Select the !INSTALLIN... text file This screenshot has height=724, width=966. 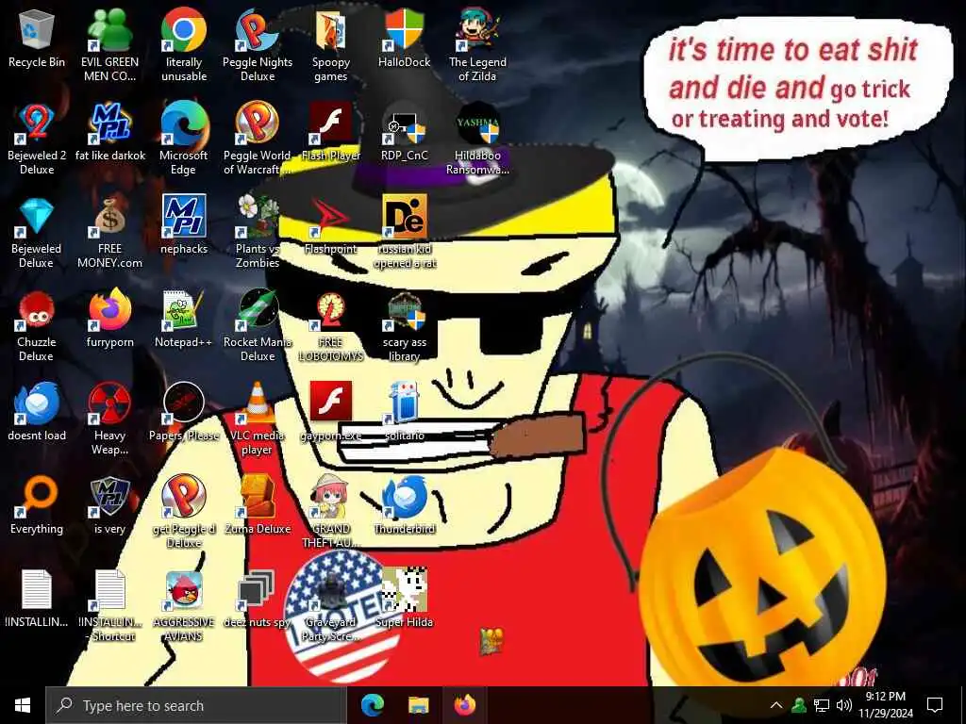point(37,590)
